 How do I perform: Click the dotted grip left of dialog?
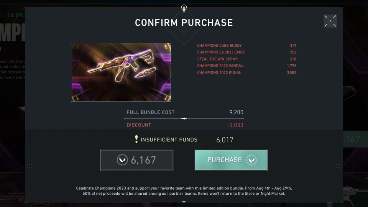29,166
